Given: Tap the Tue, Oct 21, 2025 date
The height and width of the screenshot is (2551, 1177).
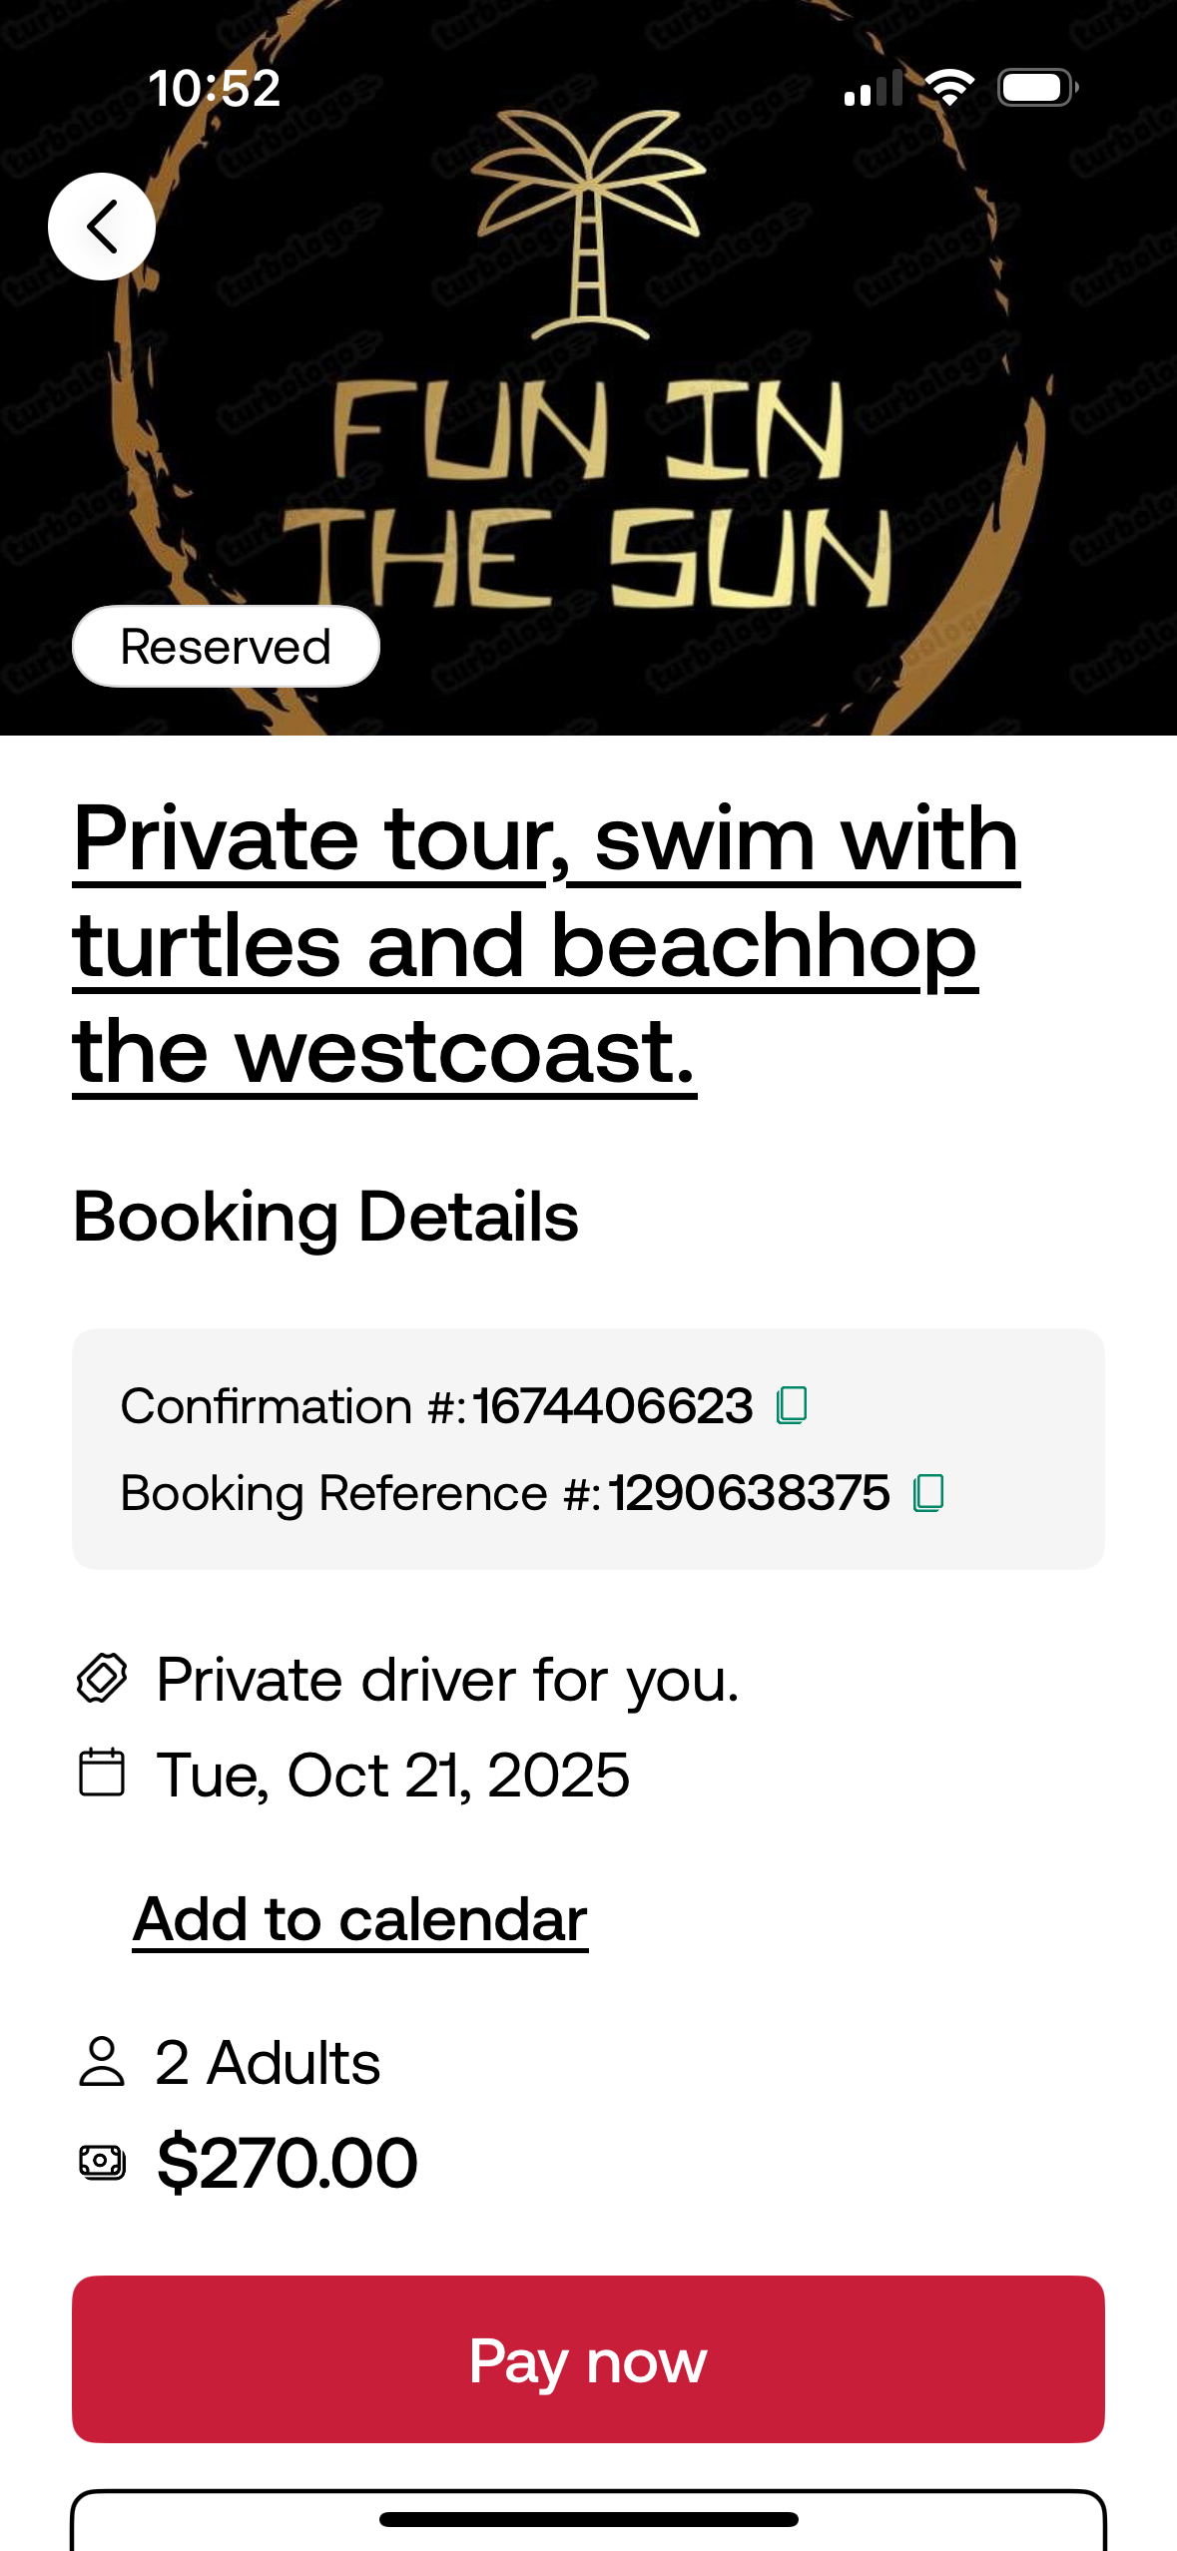Looking at the screenshot, I should pyautogui.click(x=393, y=1775).
